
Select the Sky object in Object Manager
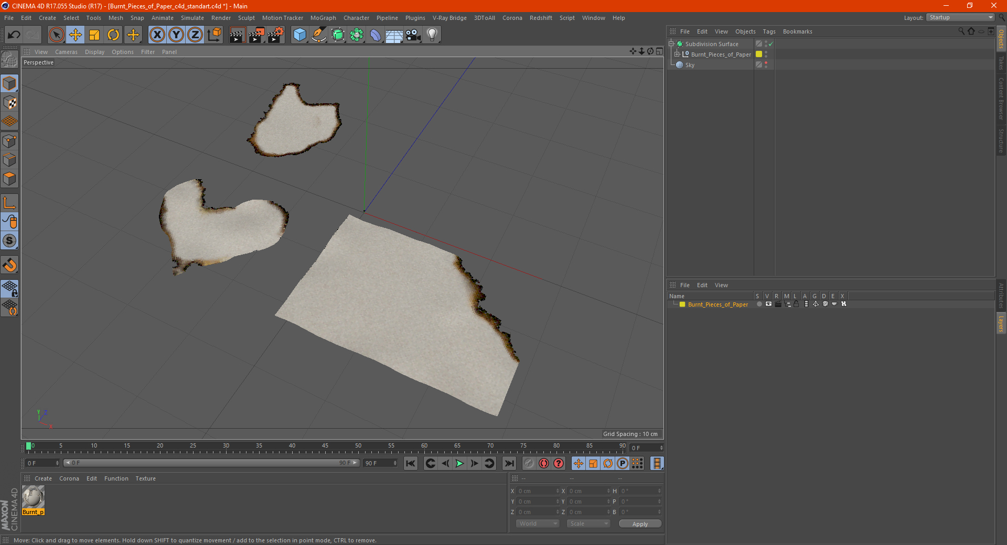[690, 65]
